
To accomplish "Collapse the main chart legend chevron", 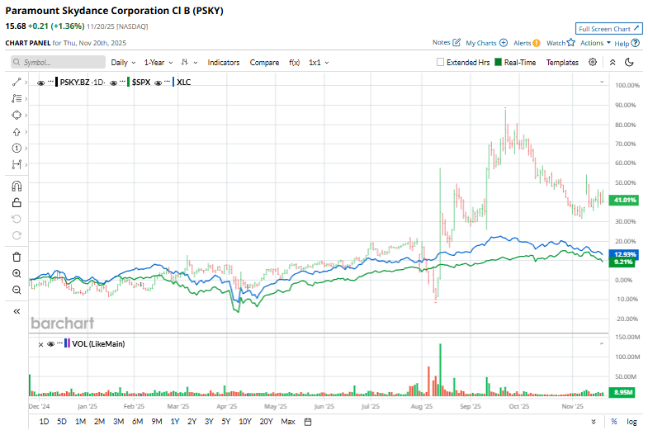I will [602, 82].
